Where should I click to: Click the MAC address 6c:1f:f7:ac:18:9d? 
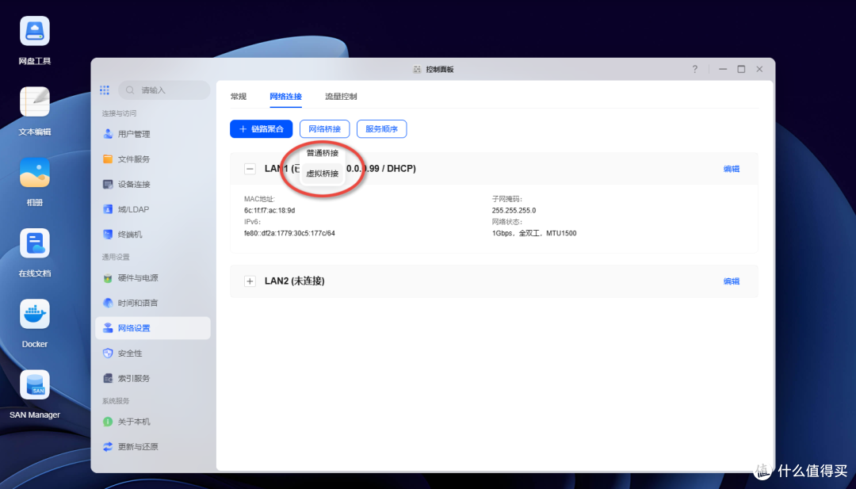pyautogui.click(x=269, y=210)
